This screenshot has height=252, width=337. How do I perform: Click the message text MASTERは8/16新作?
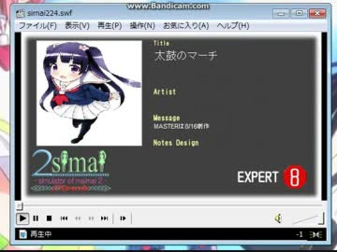tap(181, 126)
